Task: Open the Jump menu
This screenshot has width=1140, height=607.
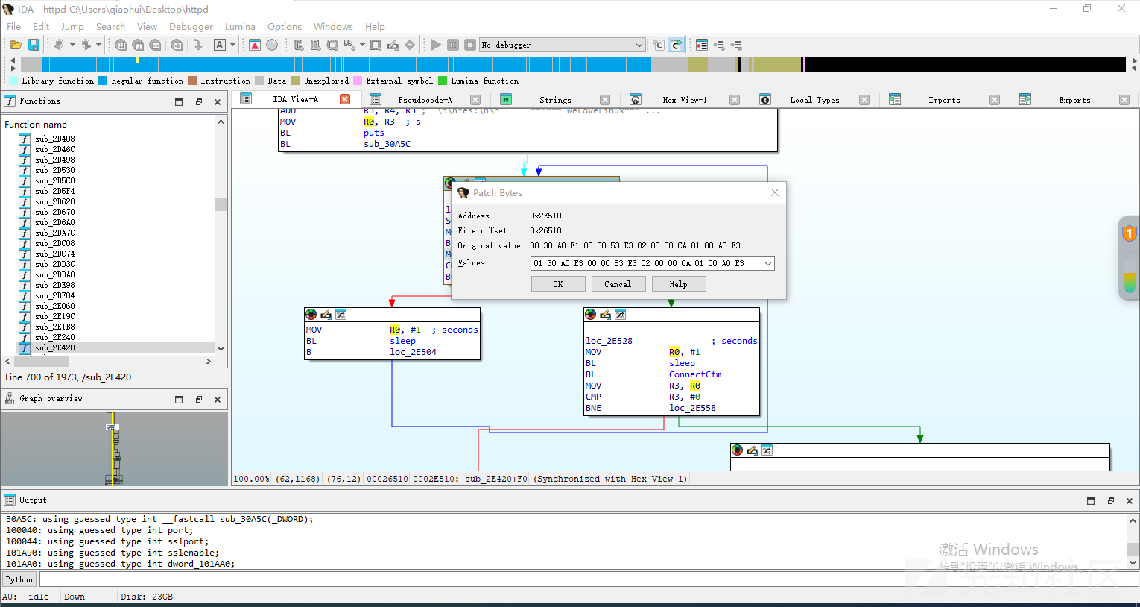Action: (x=72, y=26)
